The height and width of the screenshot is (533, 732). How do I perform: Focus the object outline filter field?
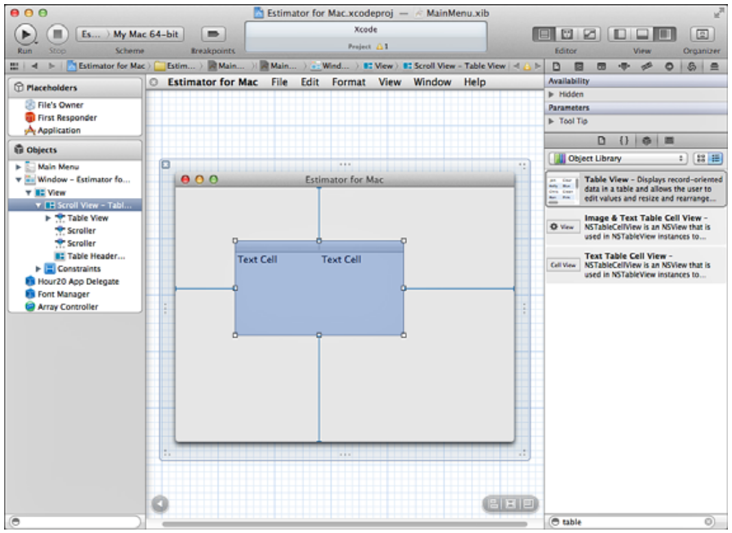(75, 522)
